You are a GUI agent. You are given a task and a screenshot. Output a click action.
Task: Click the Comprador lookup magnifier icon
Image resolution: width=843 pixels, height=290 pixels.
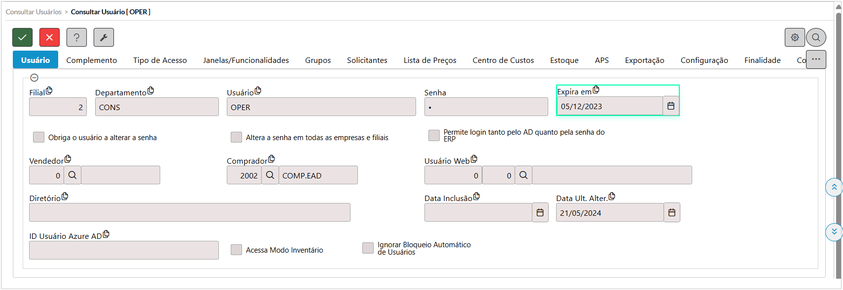click(270, 175)
